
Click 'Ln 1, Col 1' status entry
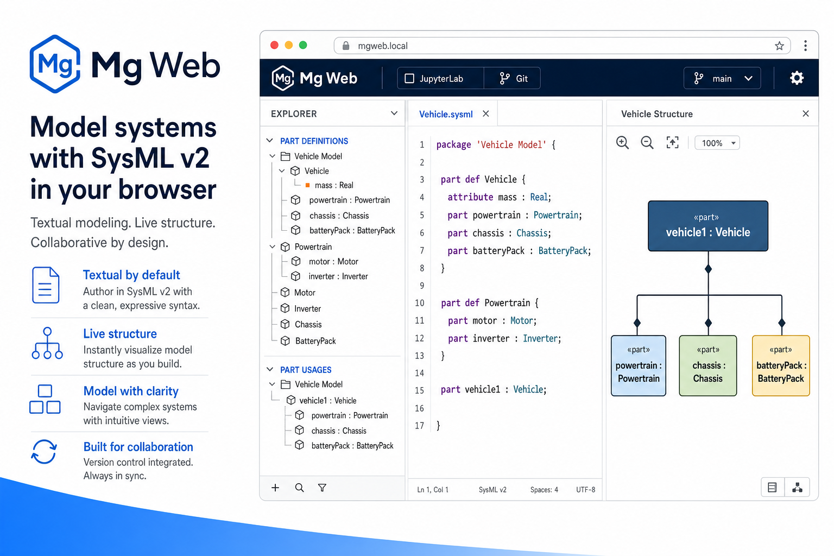point(433,490)
